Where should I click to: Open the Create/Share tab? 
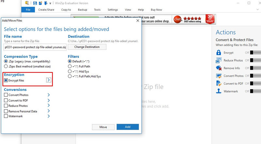point(47,10)
